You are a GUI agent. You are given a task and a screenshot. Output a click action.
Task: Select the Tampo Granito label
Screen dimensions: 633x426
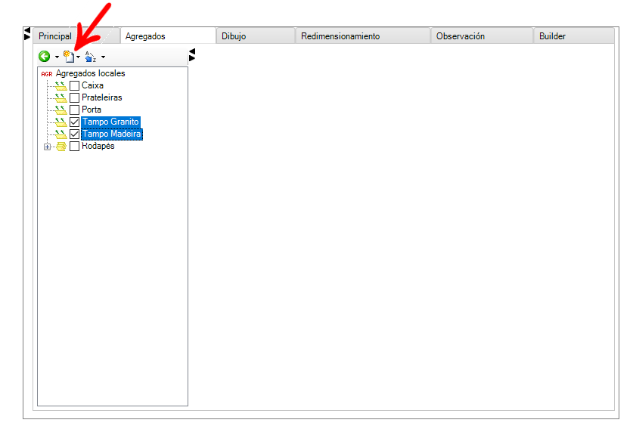tap(110, 122)
